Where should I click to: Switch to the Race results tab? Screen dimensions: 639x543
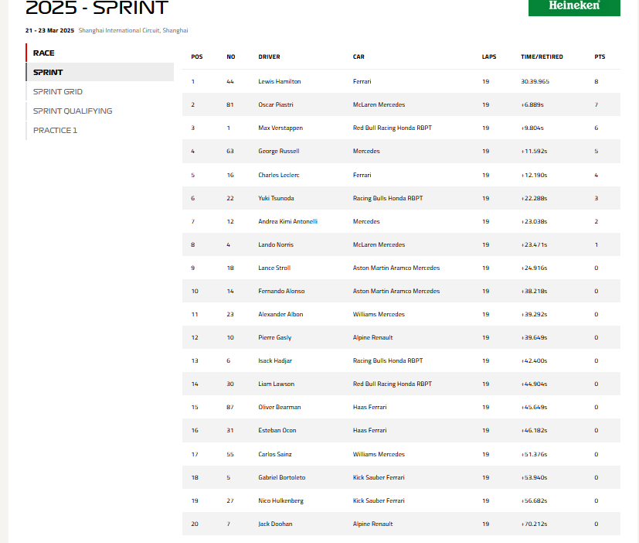(x=44, y=53)
